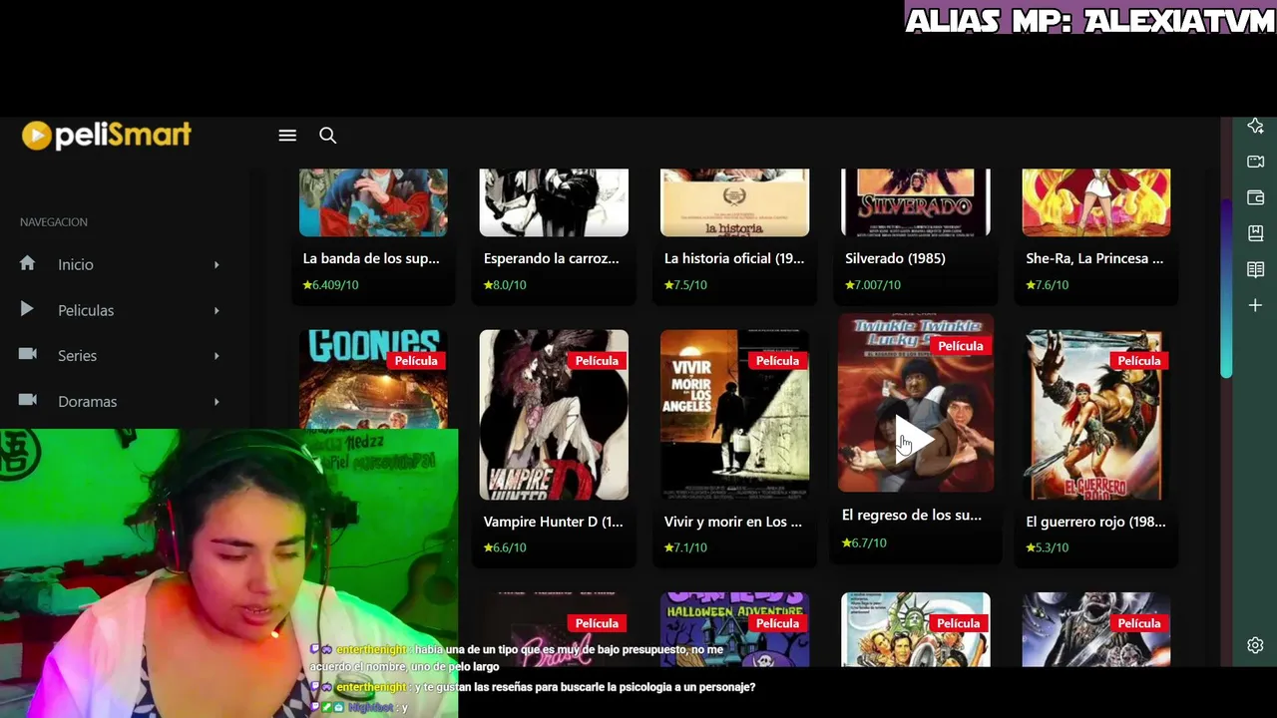Click the plus icon in browser sidebar

coord(1256,305)
